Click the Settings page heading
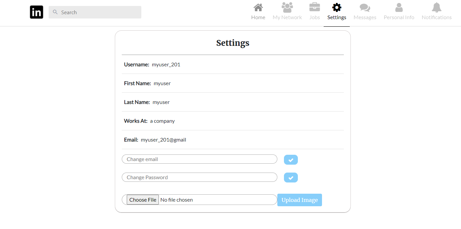The image size is (461, 229). click(x=233, y=43)
